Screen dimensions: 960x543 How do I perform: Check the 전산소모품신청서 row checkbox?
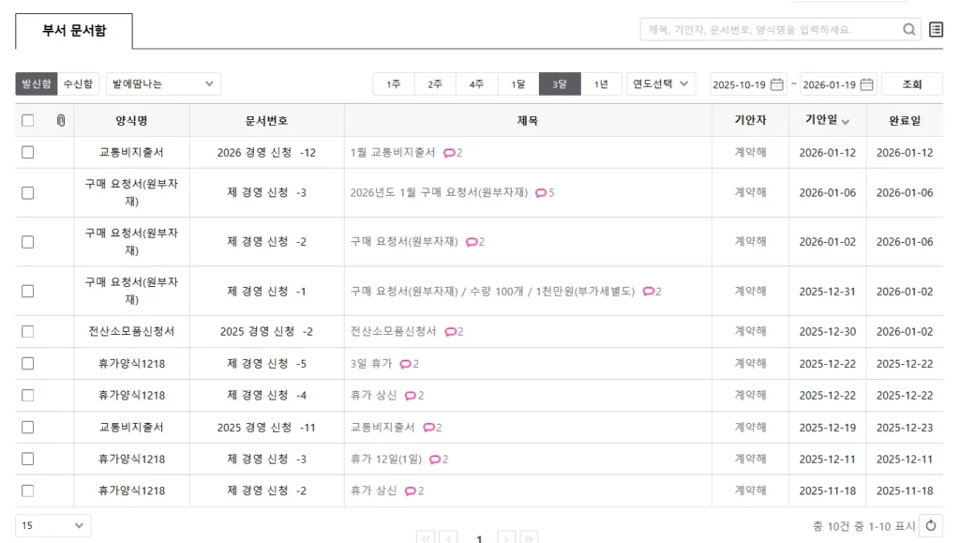pyautogui.click(x=28, y=331)
